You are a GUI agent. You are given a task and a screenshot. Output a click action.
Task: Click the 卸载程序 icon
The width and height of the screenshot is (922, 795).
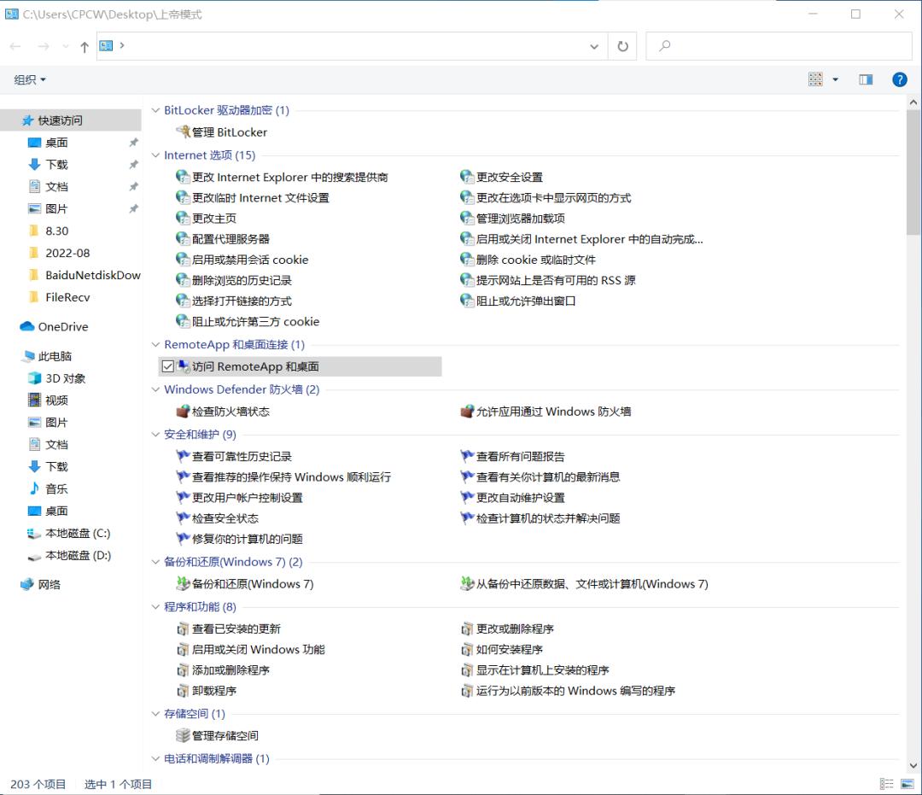(183, 690)
